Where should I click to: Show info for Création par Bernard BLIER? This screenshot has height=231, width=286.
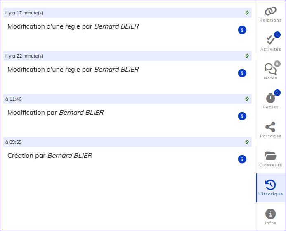point(242,159)
